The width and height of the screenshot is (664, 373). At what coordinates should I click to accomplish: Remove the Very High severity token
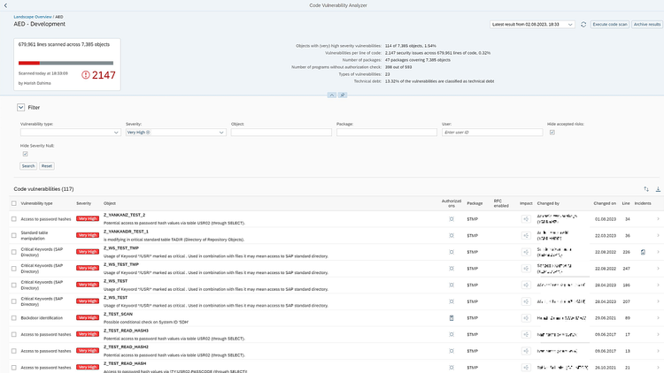point(148,133)
